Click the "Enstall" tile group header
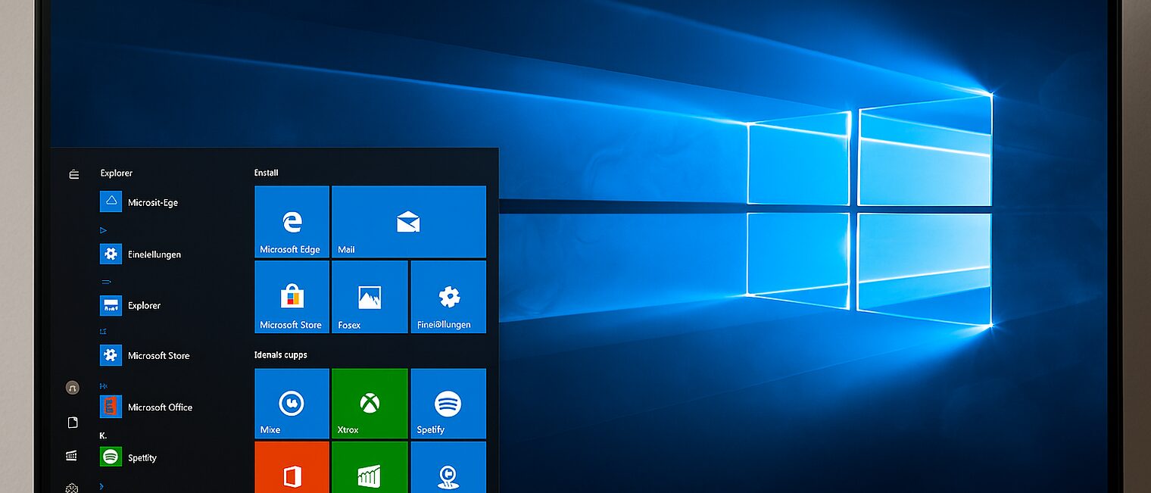 267,173
